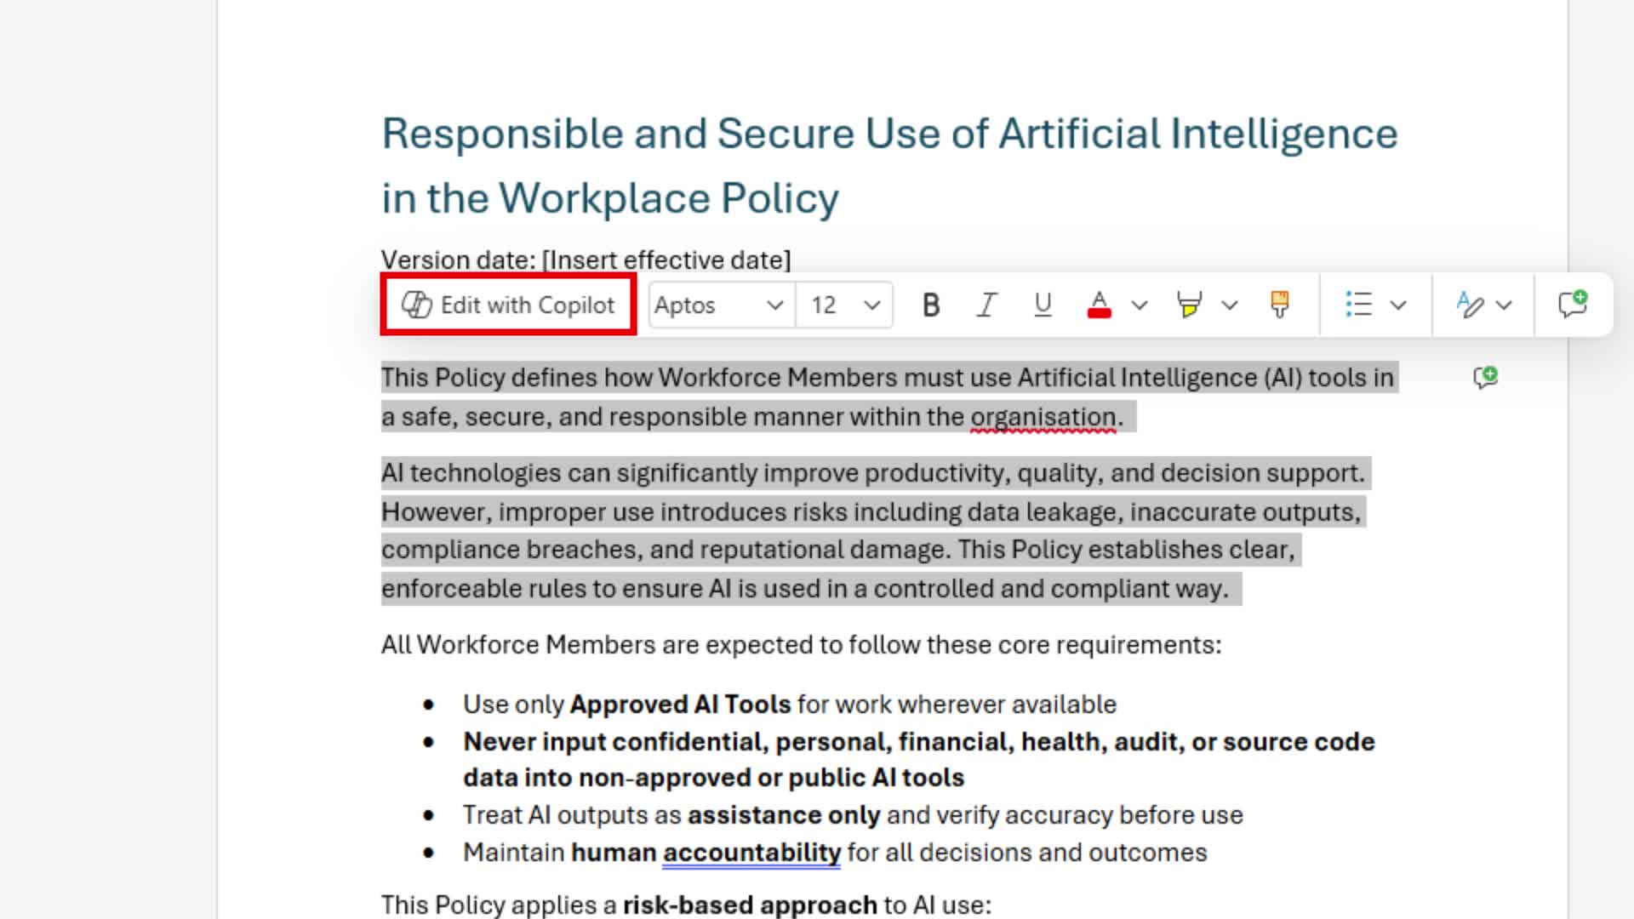Click 'All Workforce Members are expected' sentence
The image size is (1634, 919).
point(801,645)
